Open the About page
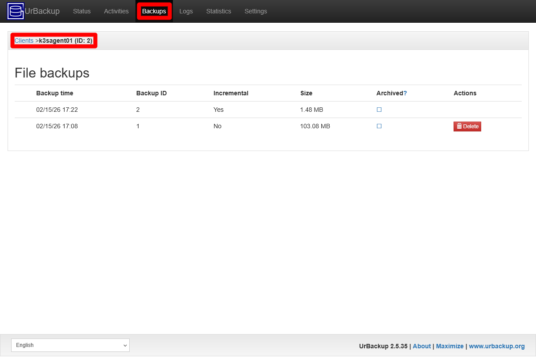 421,346
